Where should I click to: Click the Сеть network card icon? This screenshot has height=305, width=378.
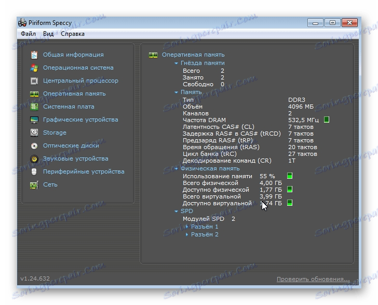34,185
